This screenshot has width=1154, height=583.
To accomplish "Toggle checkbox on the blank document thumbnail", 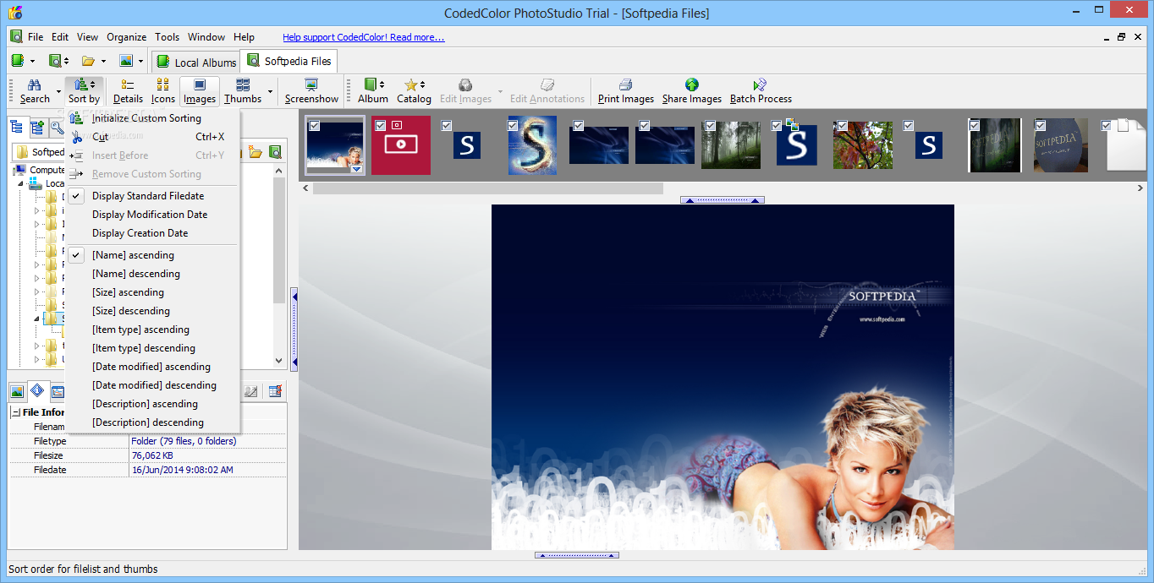I will point(1107,125).
